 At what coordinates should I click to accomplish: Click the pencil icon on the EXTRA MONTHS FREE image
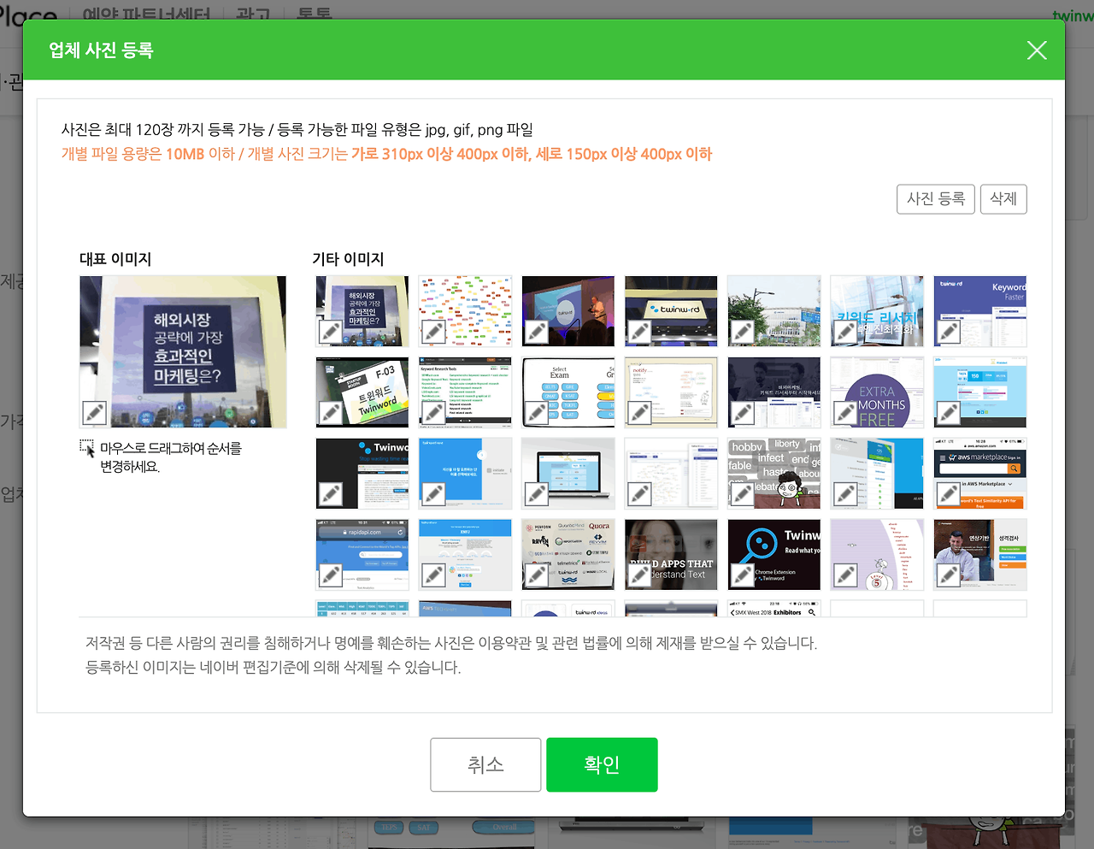pos(844,413)
